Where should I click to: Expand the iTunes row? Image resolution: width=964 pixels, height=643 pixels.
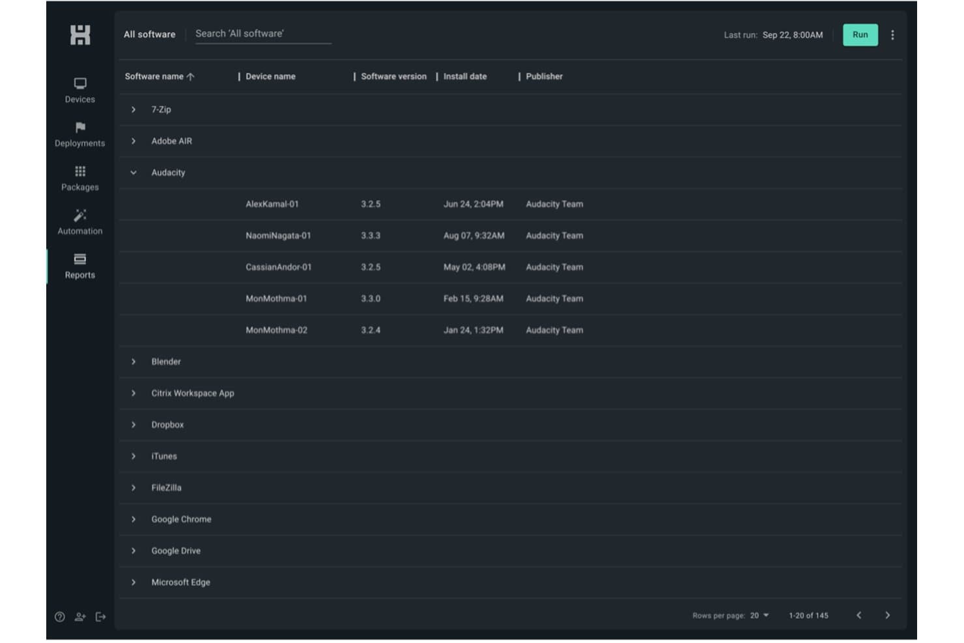tap(134, 456)
